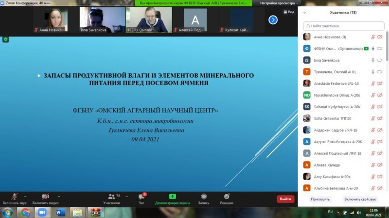Select Inna Savenkova video thumbnail

pos(102,20)
